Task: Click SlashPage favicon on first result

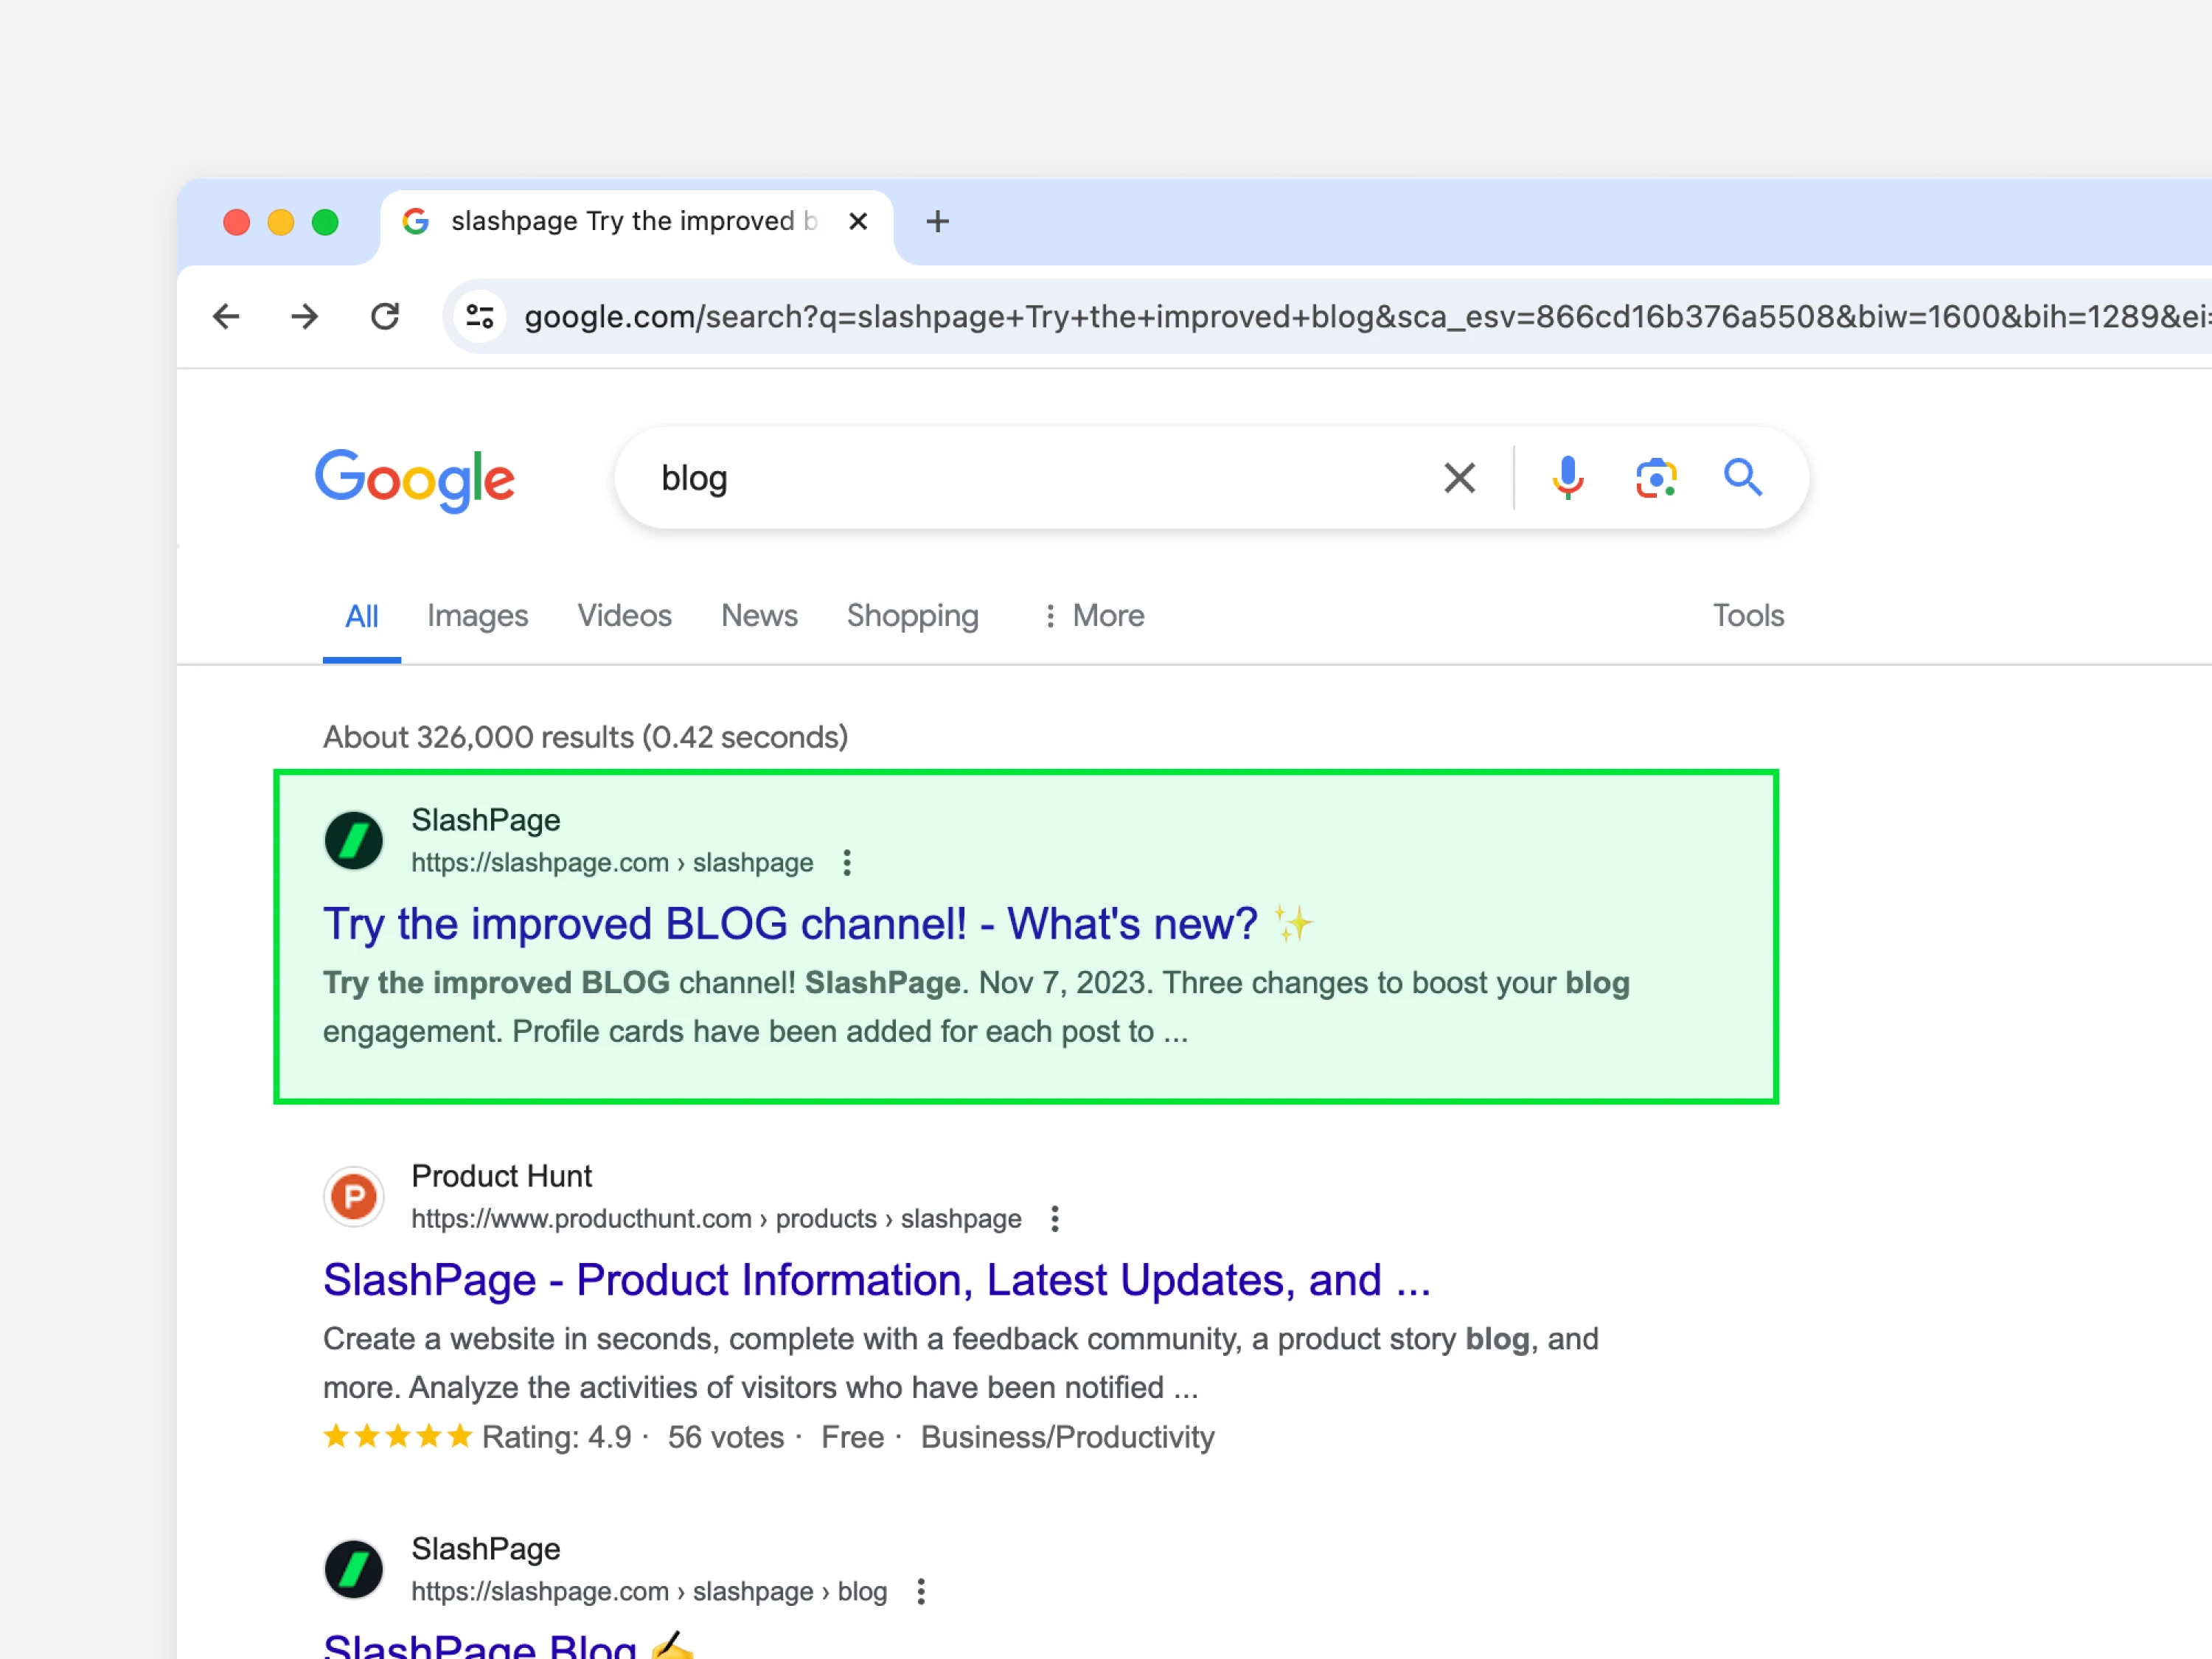Action: [354, 841]
